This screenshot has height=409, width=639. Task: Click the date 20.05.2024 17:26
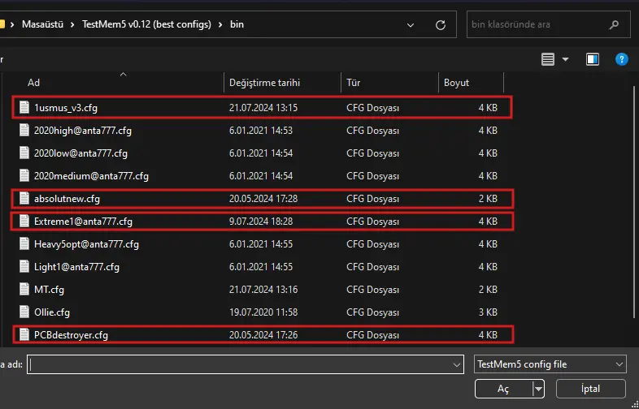(263, 335)
